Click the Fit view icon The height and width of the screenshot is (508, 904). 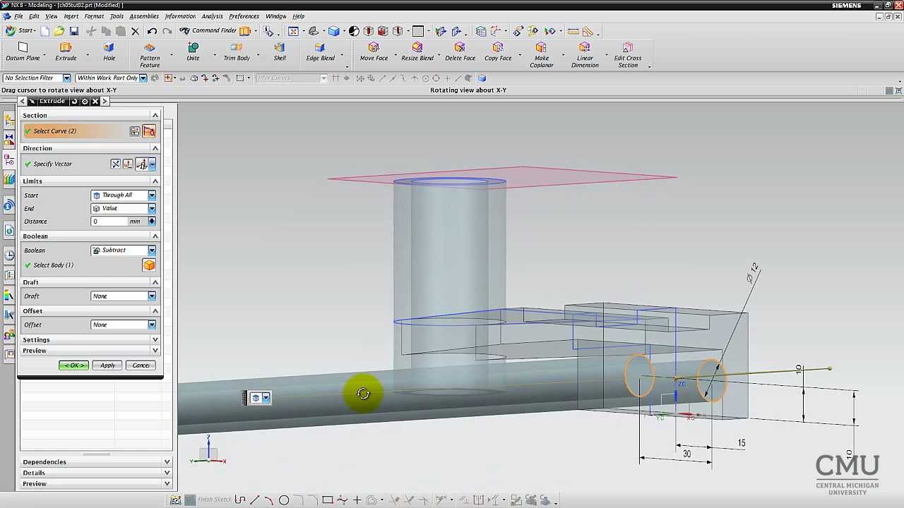point(293,31)
